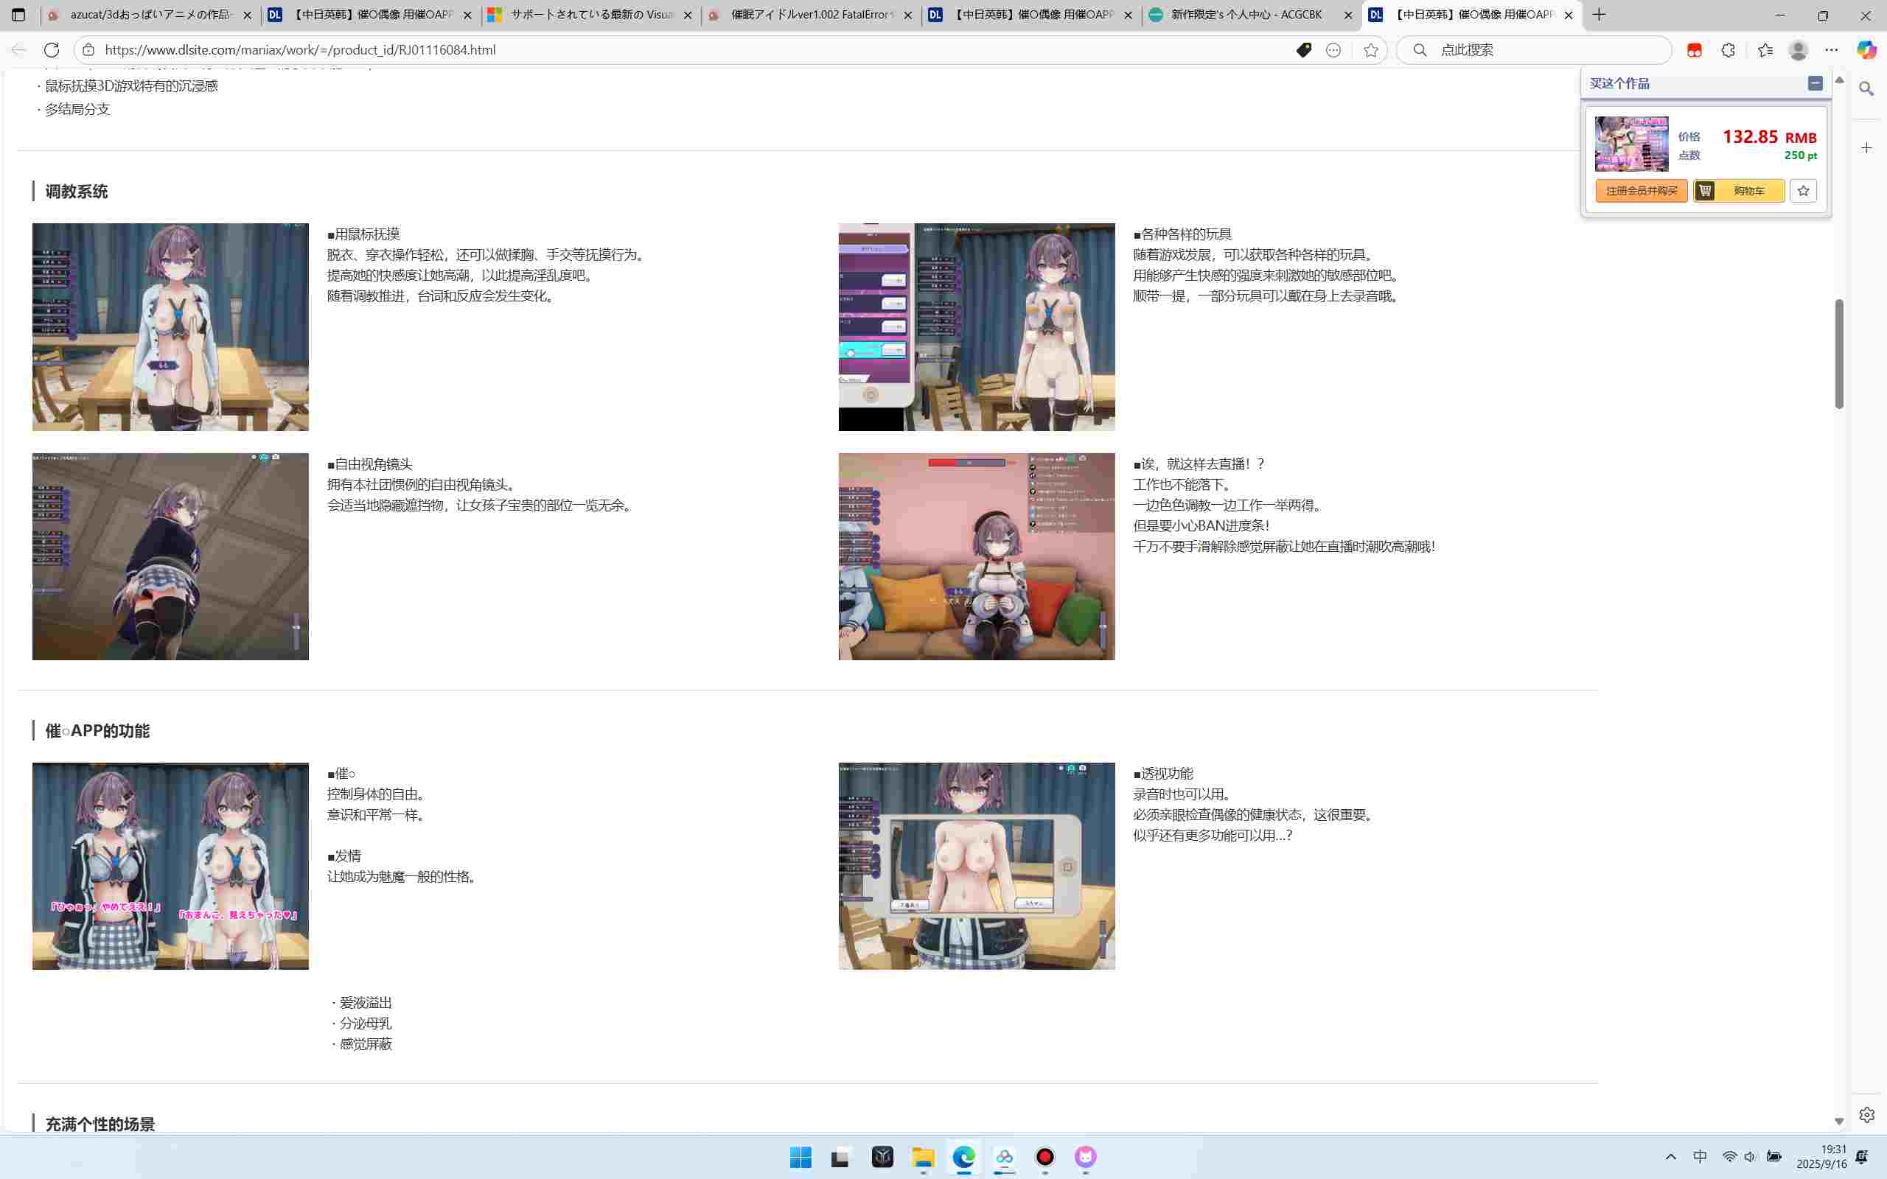
Task: Open the volume control in tray
Action: tap(1751, 1157)
